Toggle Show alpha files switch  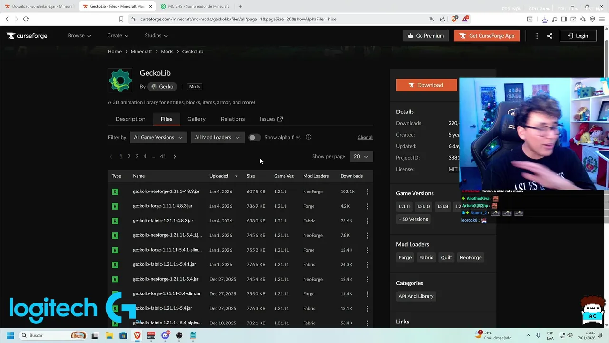(x=254, y=137)
